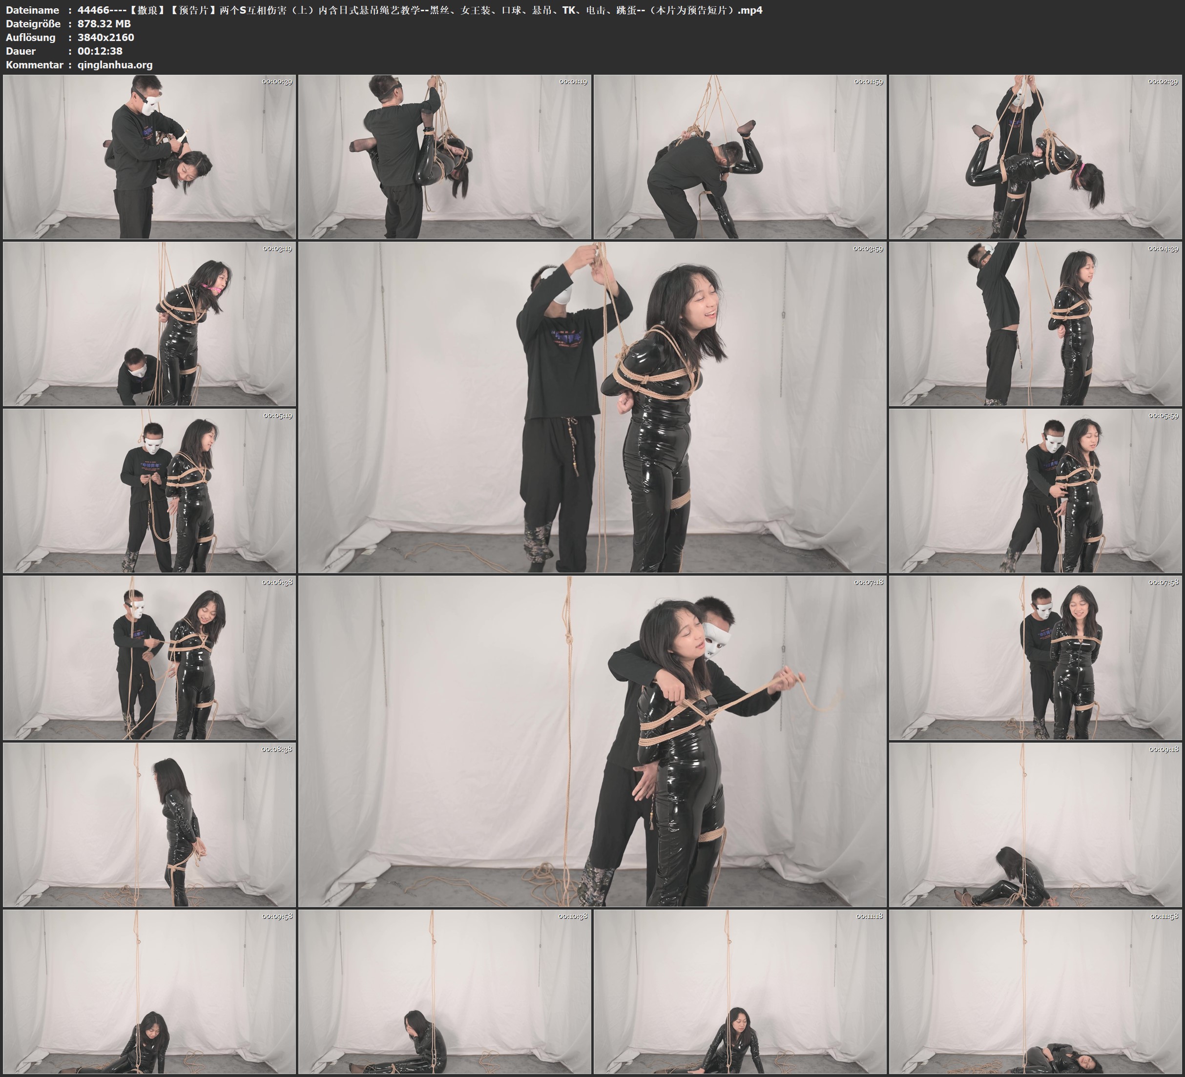The width and height of the screenshot is (1185, 1077).
Task: Click the frame marked 00:08:38
Action: coord(149,825)
